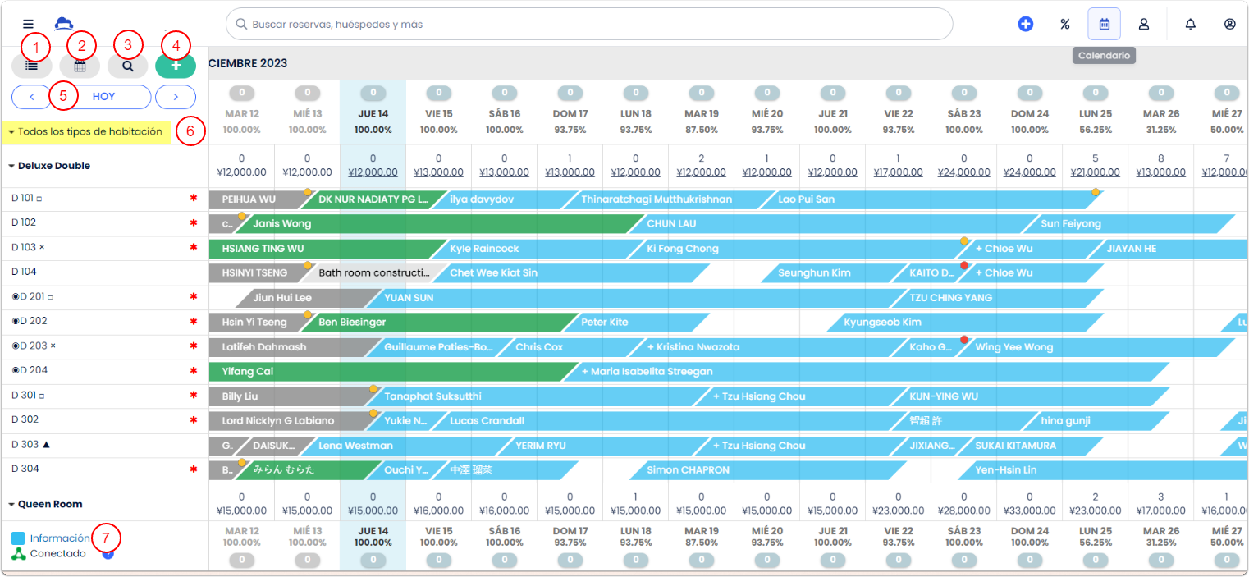The image size is (1249, 577).
Task: Open the Calendario icon in top bar
Action: click(x=1104, y=25)
